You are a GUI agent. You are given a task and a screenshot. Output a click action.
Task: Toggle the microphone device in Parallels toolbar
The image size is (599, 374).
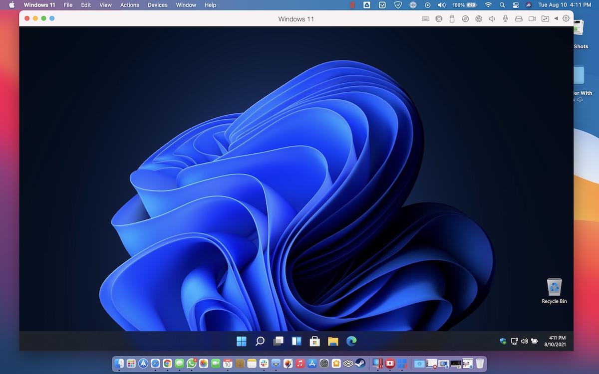click(505, 19)
